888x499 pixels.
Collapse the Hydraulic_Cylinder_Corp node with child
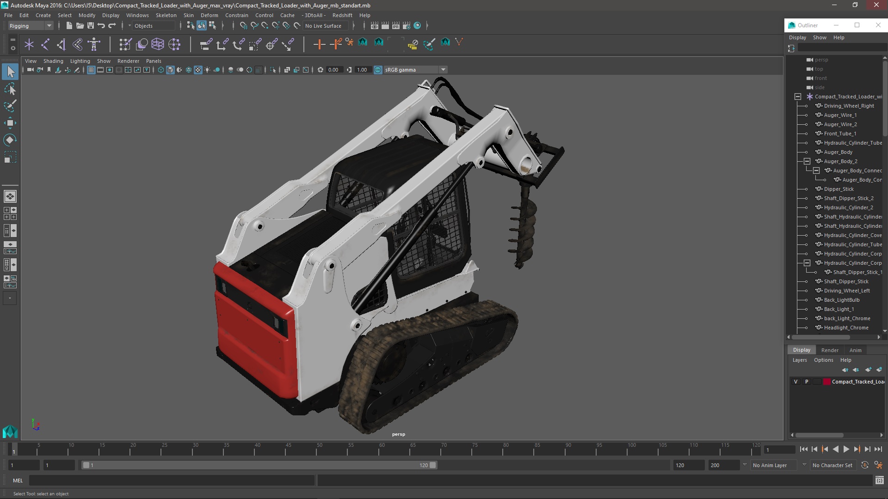(807, 263)
